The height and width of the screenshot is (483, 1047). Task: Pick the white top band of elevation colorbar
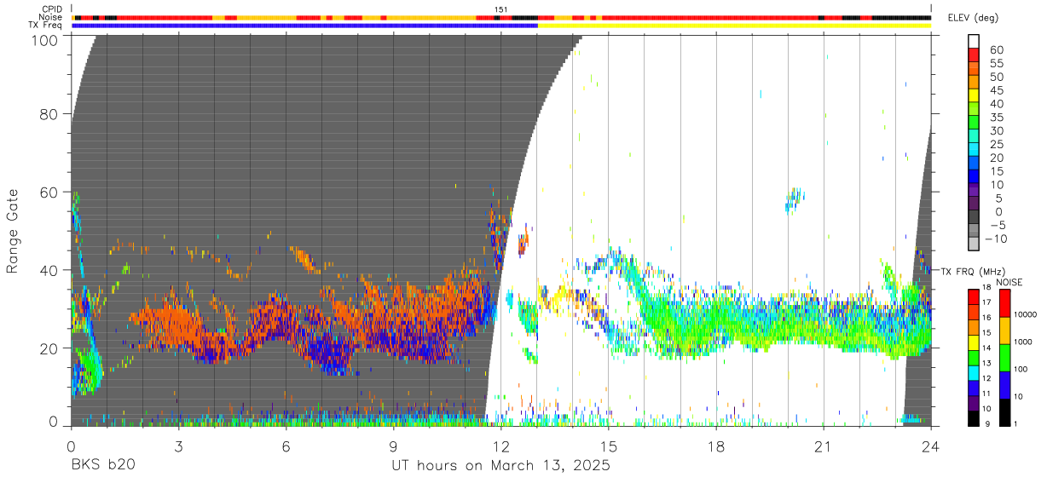pyautogui.click(x=974, y=42)
